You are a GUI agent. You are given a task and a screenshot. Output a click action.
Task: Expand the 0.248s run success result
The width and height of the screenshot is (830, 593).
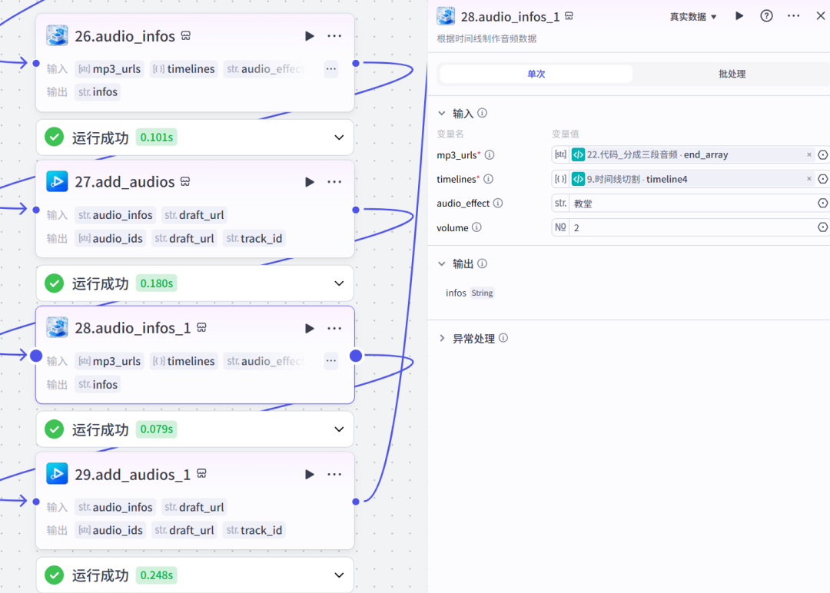coord(339,575)
